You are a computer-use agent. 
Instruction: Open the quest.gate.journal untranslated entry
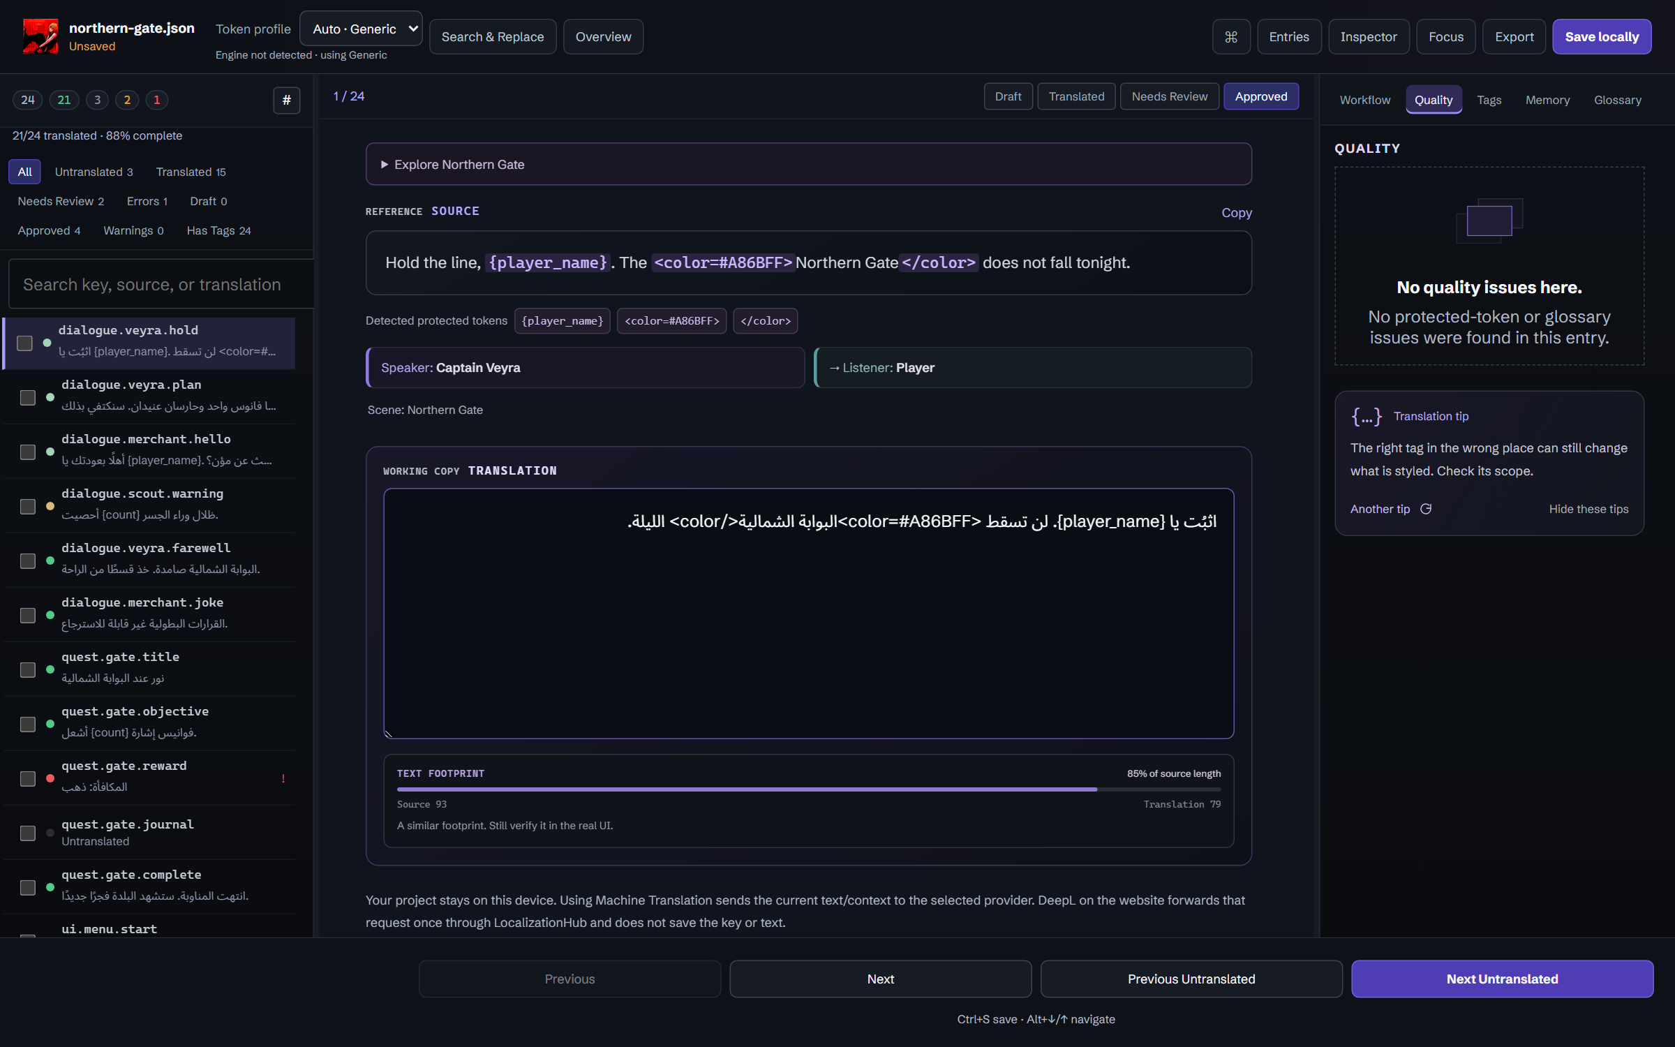click(x=149, y=832)
